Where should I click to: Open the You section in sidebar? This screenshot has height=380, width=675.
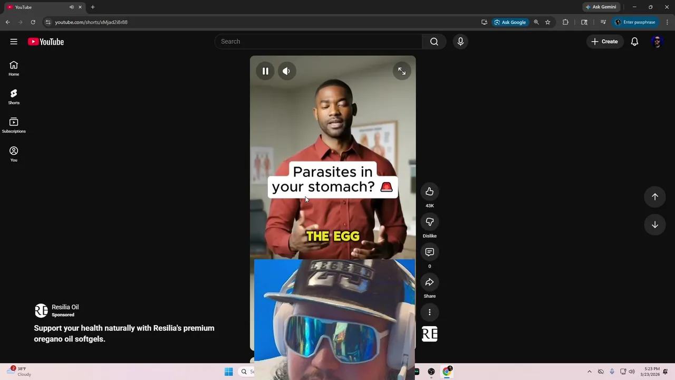click(x=14, y=154)
